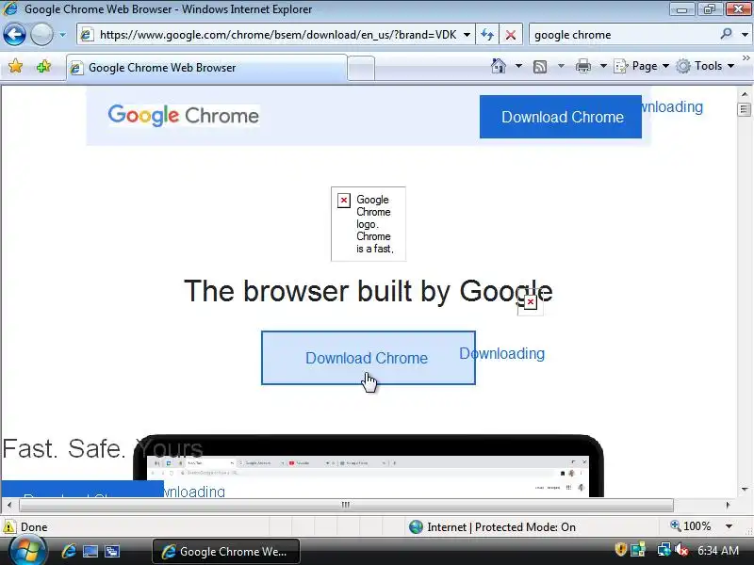Click the Show Desktop Quick Launch icon
754x565 pixels.
point(90,551)
